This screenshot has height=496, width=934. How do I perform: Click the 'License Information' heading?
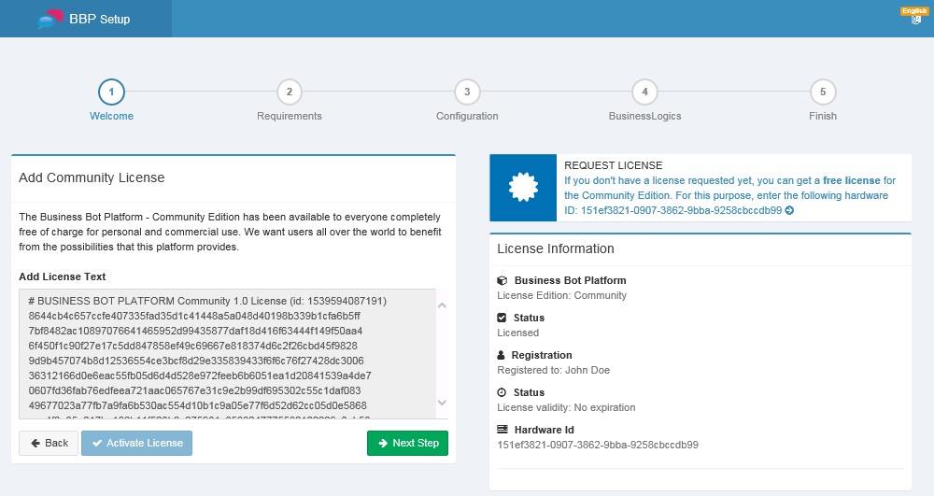[555, 248]
